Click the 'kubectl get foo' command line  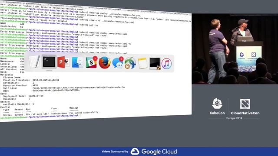(89, 25)
